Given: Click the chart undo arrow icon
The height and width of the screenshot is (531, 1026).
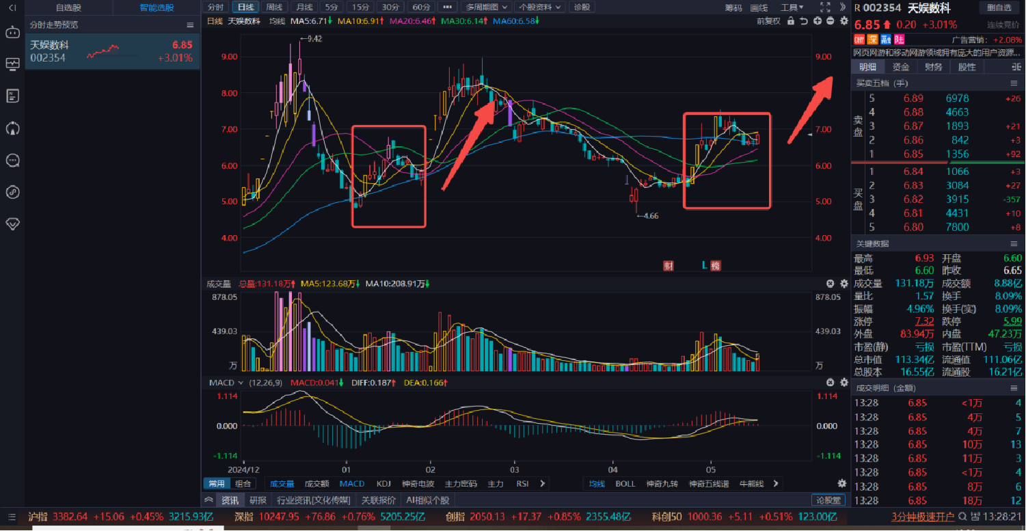Looking at the screenshot, I should point(804,21).
